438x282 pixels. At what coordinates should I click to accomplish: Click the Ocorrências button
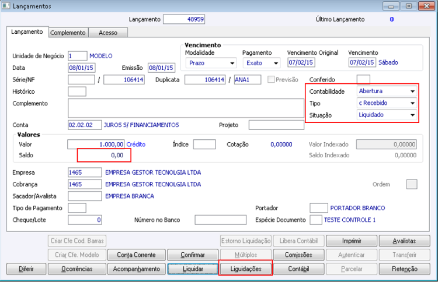[77, 269]
